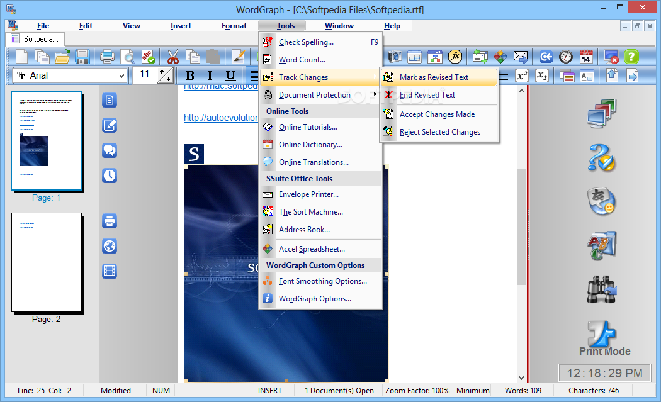Click the fx formula icon
Viewport: 661px width, 402px height.
(x=455, y=57)
